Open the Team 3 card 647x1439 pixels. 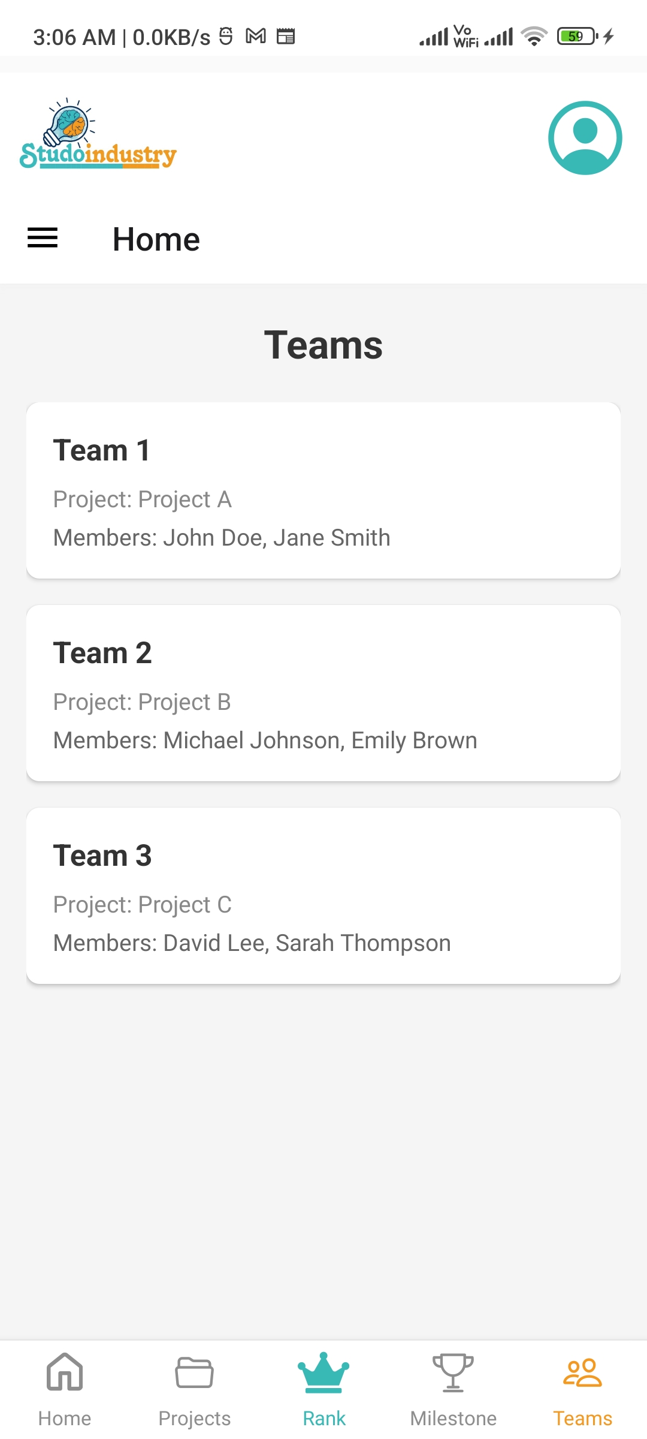click(x=323, y=895)
